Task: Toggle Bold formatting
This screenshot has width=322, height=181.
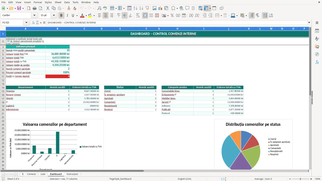Action: (61, 16)
